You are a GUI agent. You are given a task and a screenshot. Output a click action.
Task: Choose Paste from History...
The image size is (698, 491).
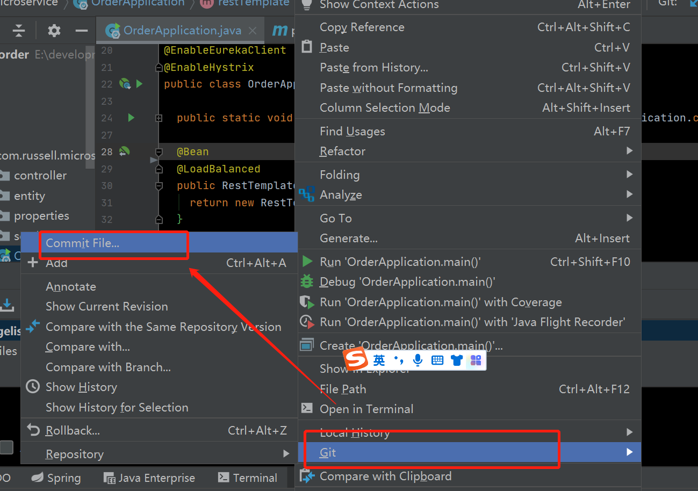[470, 67]
